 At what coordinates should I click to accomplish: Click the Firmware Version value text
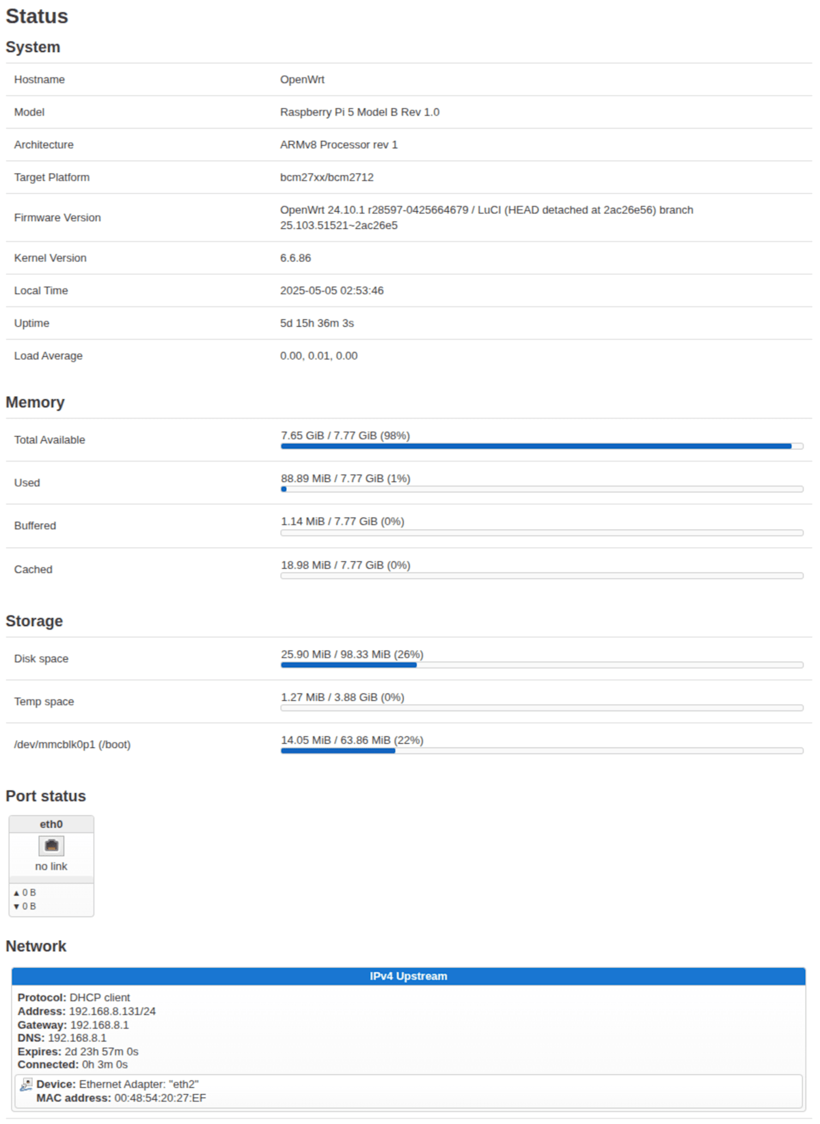click(487, 218)
